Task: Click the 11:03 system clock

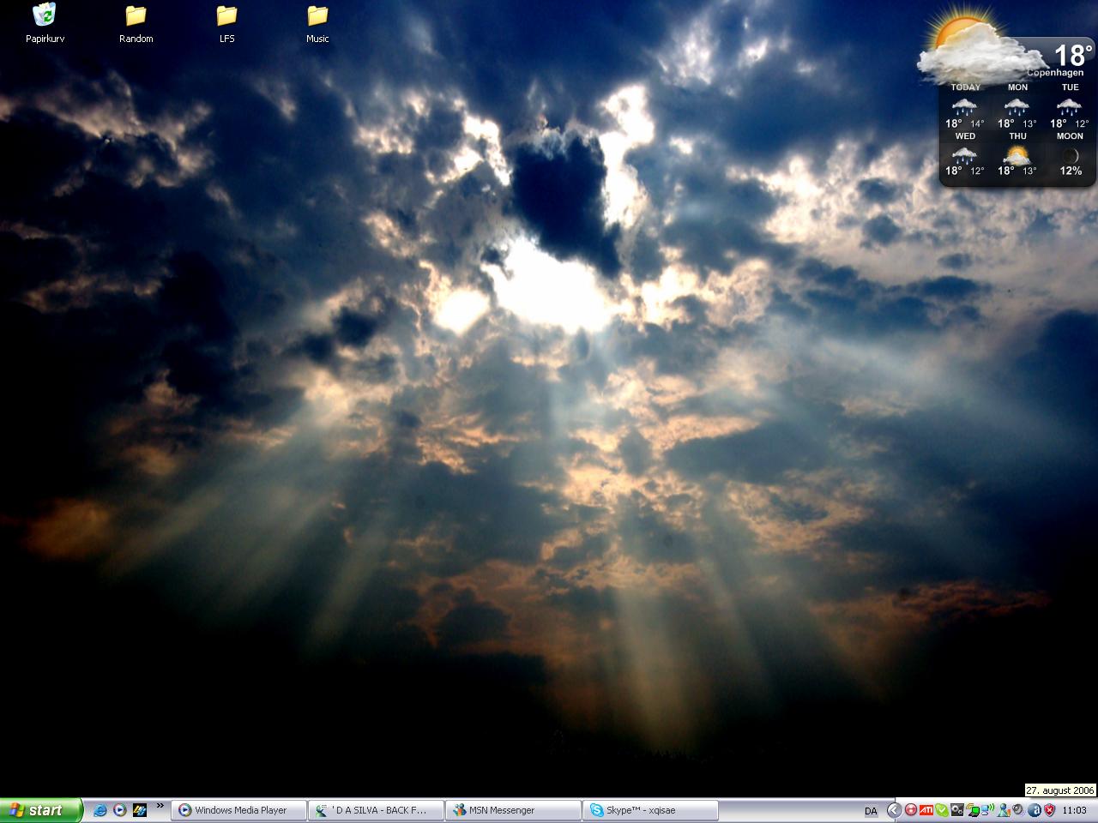Action: 1074,811
